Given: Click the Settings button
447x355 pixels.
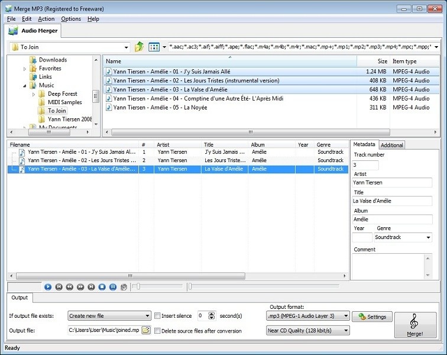Looking at the screenshot, I should [372, 317].
